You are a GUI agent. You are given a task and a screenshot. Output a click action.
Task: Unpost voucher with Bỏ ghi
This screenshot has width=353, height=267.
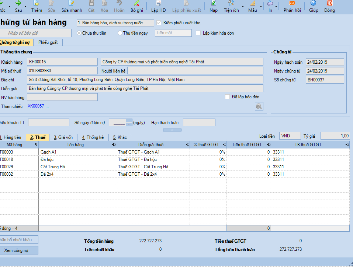point(136,6)
